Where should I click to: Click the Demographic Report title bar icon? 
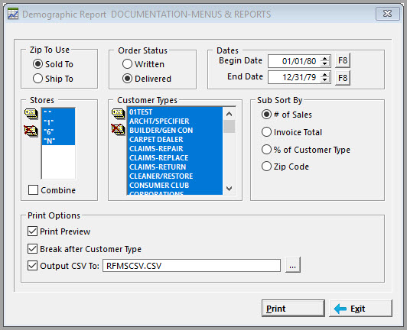pyautogui.click(x=13, y=14)
